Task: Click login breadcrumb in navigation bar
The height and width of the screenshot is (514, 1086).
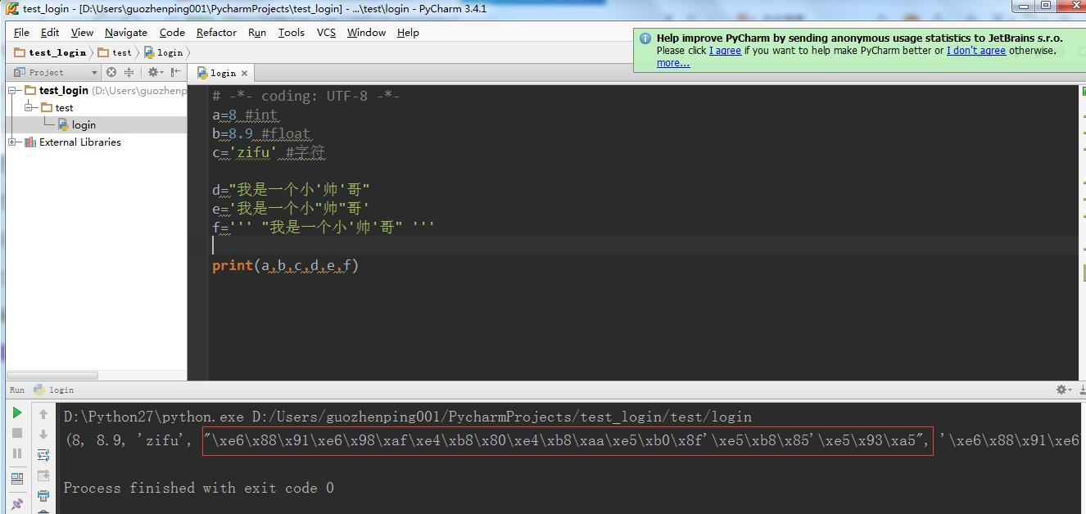Action: point(164,52)
